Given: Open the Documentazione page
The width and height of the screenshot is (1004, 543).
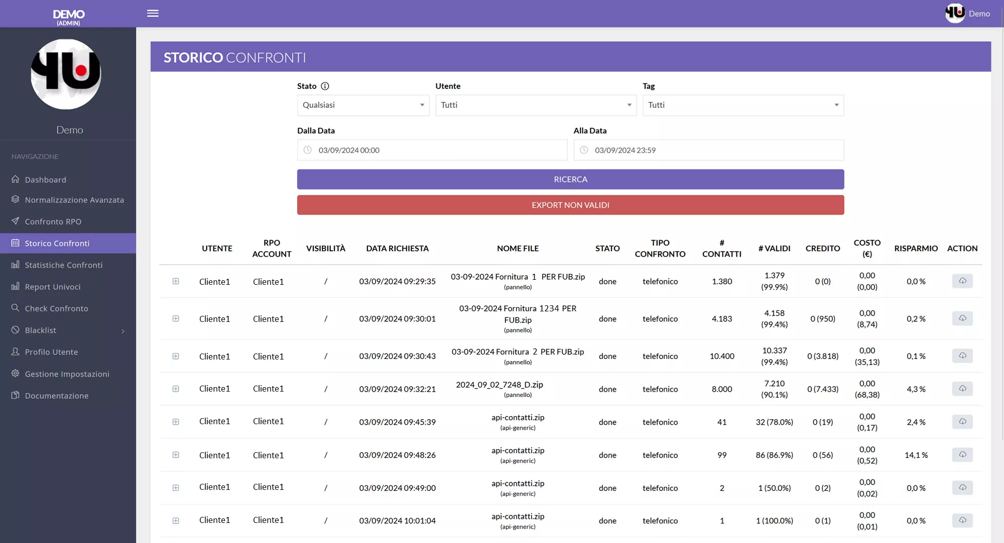Looking at the screenshot, I should coord(56,396).
